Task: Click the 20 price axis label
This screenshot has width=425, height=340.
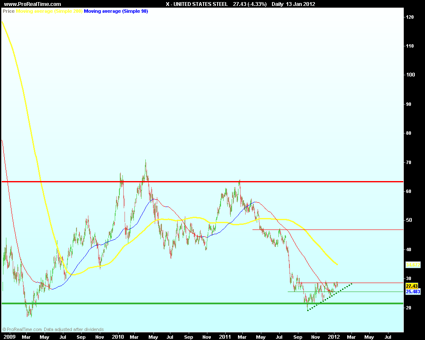Action: pos(408,308)
